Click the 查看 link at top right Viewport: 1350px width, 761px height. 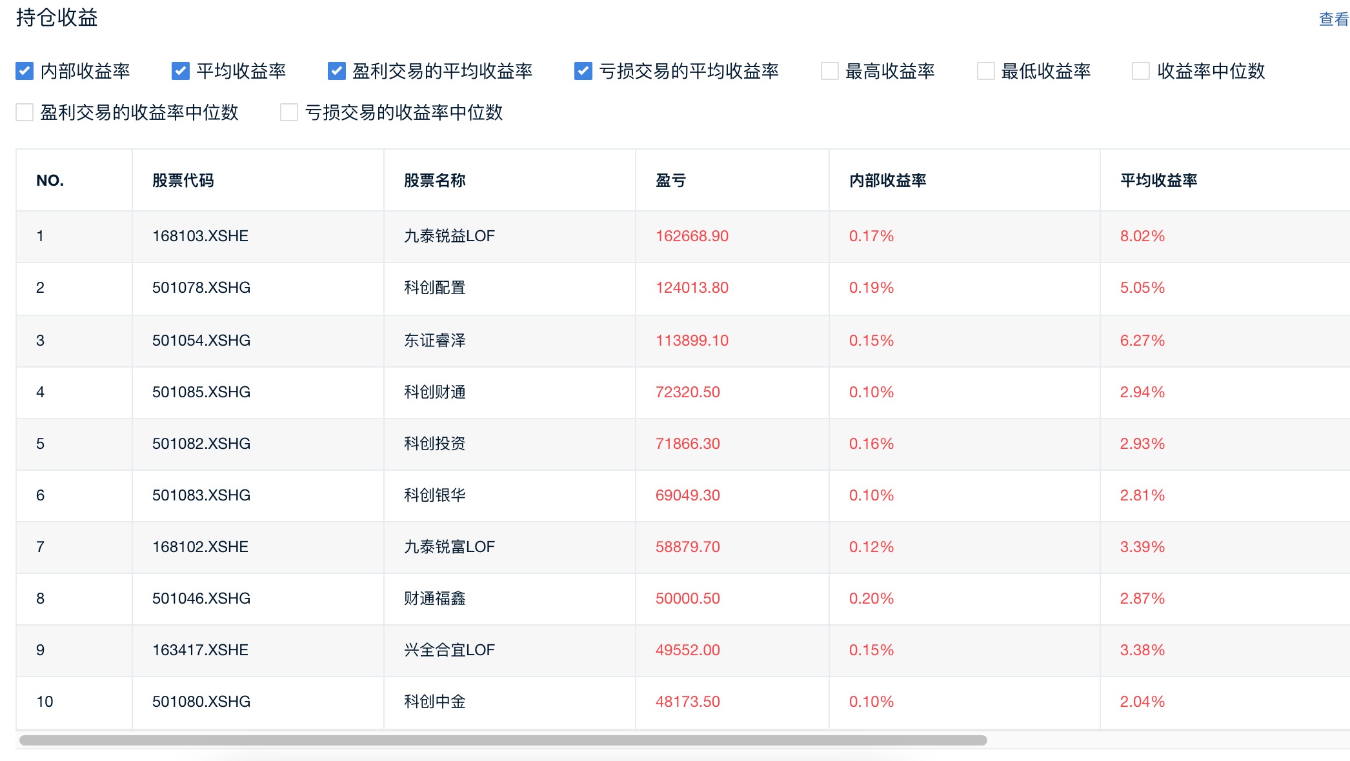coord(1333,19)
